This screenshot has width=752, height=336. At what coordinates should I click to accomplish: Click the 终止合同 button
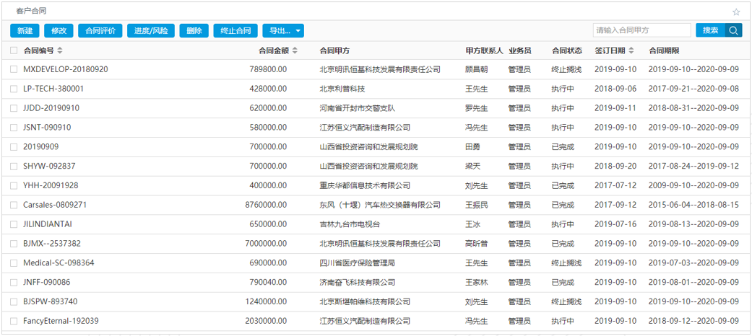point(235,30)
